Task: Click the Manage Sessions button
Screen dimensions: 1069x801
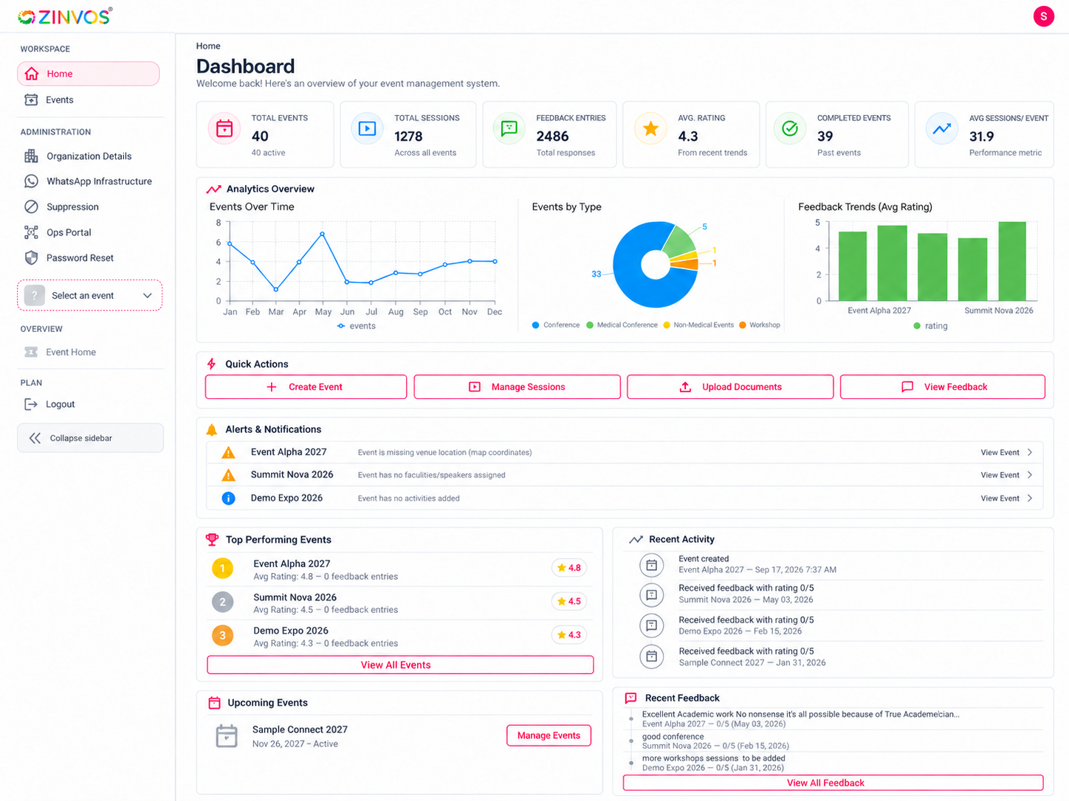Action: (x=517, y=387)
